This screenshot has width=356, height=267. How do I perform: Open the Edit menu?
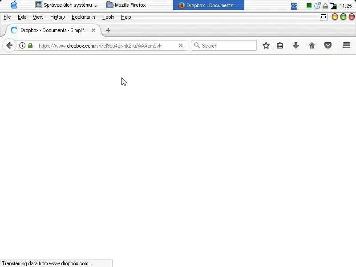[x=22, y=17]
